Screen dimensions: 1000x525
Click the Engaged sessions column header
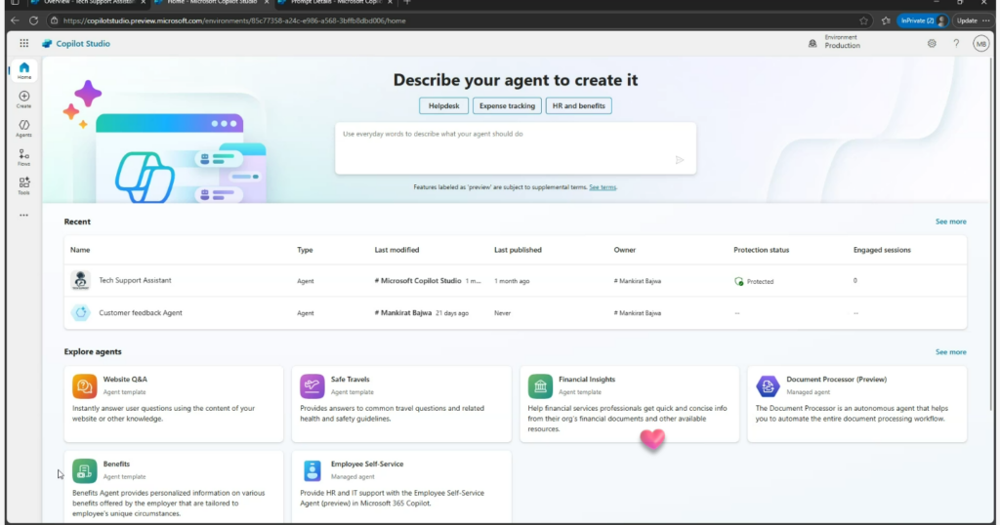coord(882,250)
